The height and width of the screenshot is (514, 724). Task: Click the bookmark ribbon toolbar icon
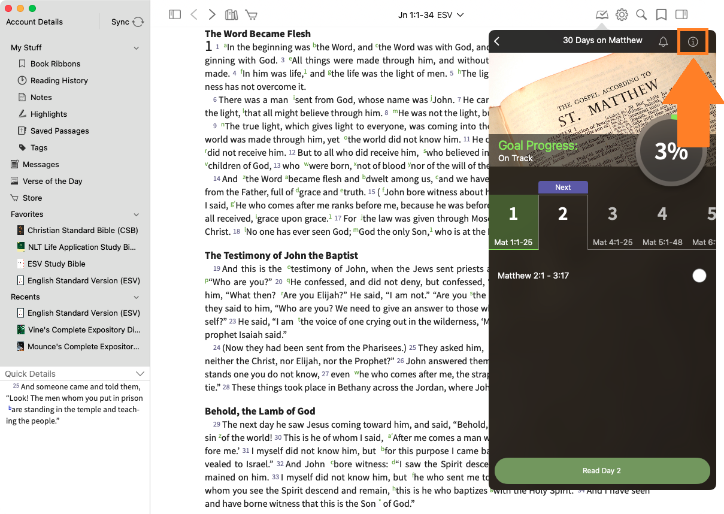click(661, 14)
